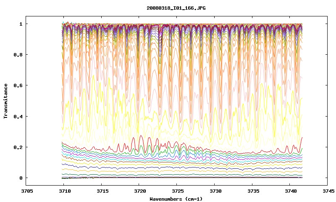Select the 3725 x-axis tick label

tap(178, 191)
